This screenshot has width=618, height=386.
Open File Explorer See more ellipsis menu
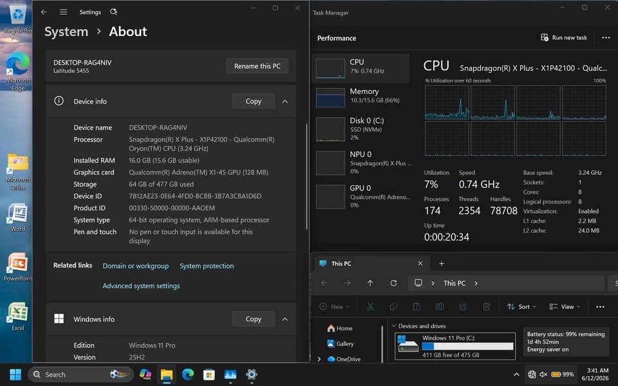pos(600,306)
